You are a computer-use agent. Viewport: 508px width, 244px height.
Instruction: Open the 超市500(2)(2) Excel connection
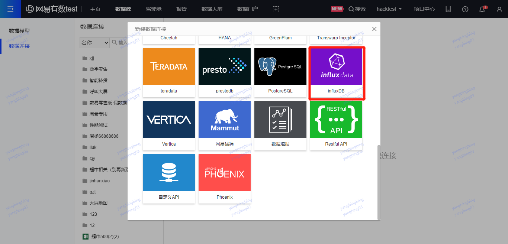(x=100, y=237)
